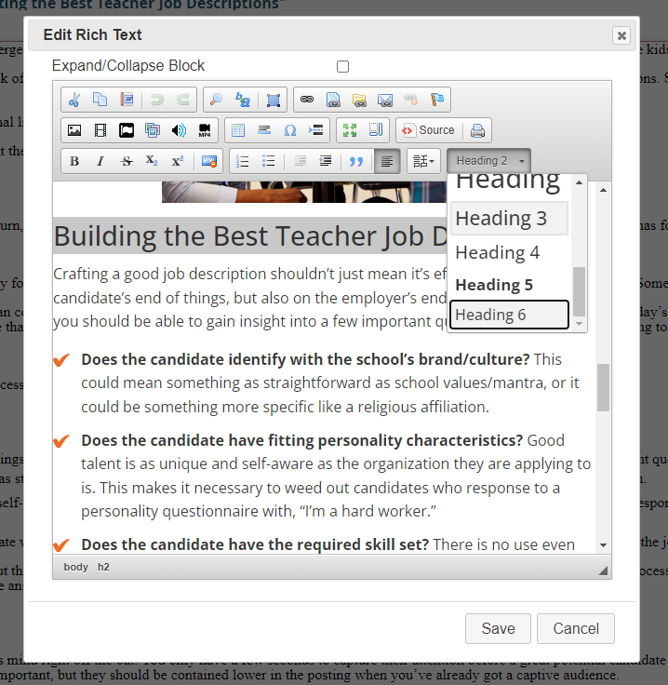Open the Language dropdown button
The width and height of the screenshot is (668, 685).
point(423,161)
